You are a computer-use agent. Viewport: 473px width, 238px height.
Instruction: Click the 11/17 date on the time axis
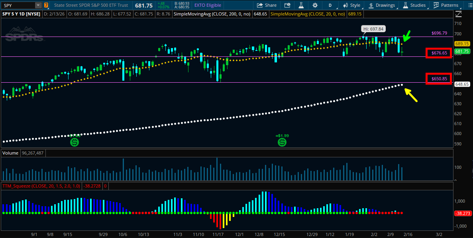(x=218, y=234)
